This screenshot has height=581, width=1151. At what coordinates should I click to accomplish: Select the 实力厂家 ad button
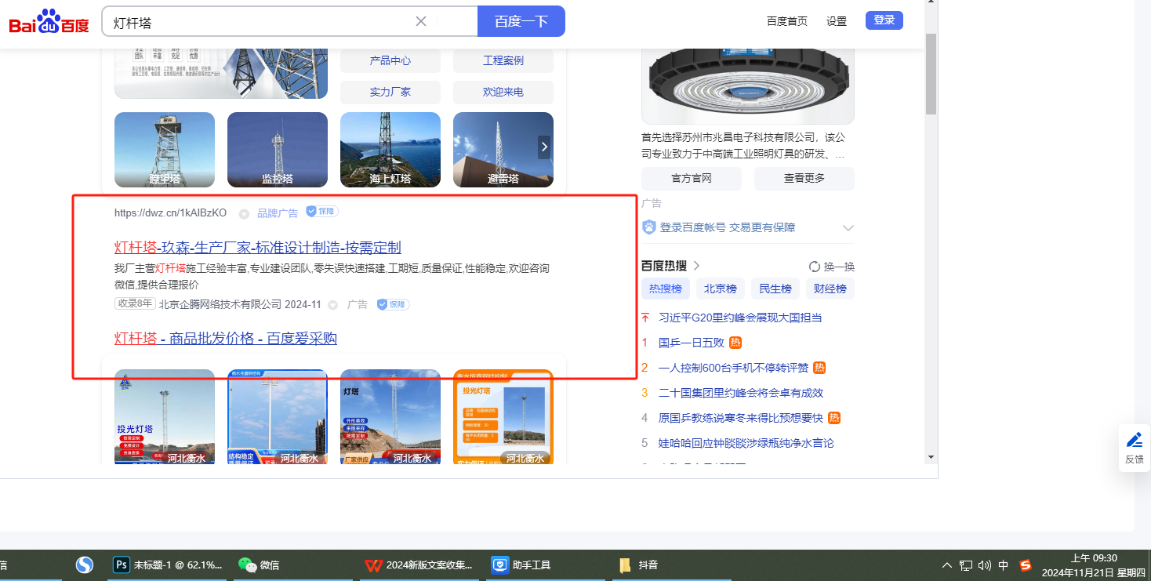[x=390, y=92]
